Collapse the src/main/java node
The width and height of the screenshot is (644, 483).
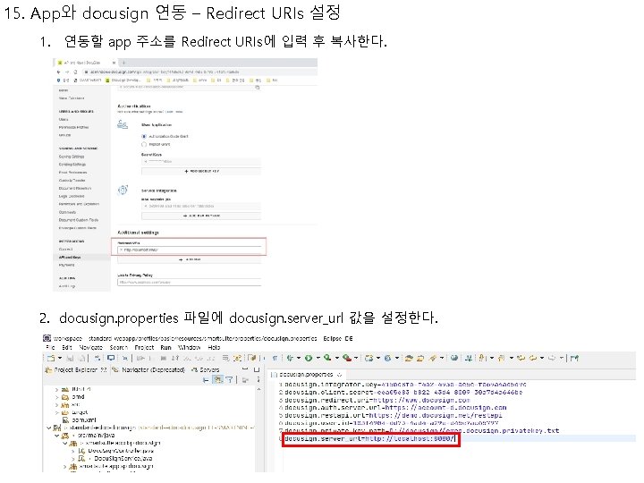tap(57, 436)
